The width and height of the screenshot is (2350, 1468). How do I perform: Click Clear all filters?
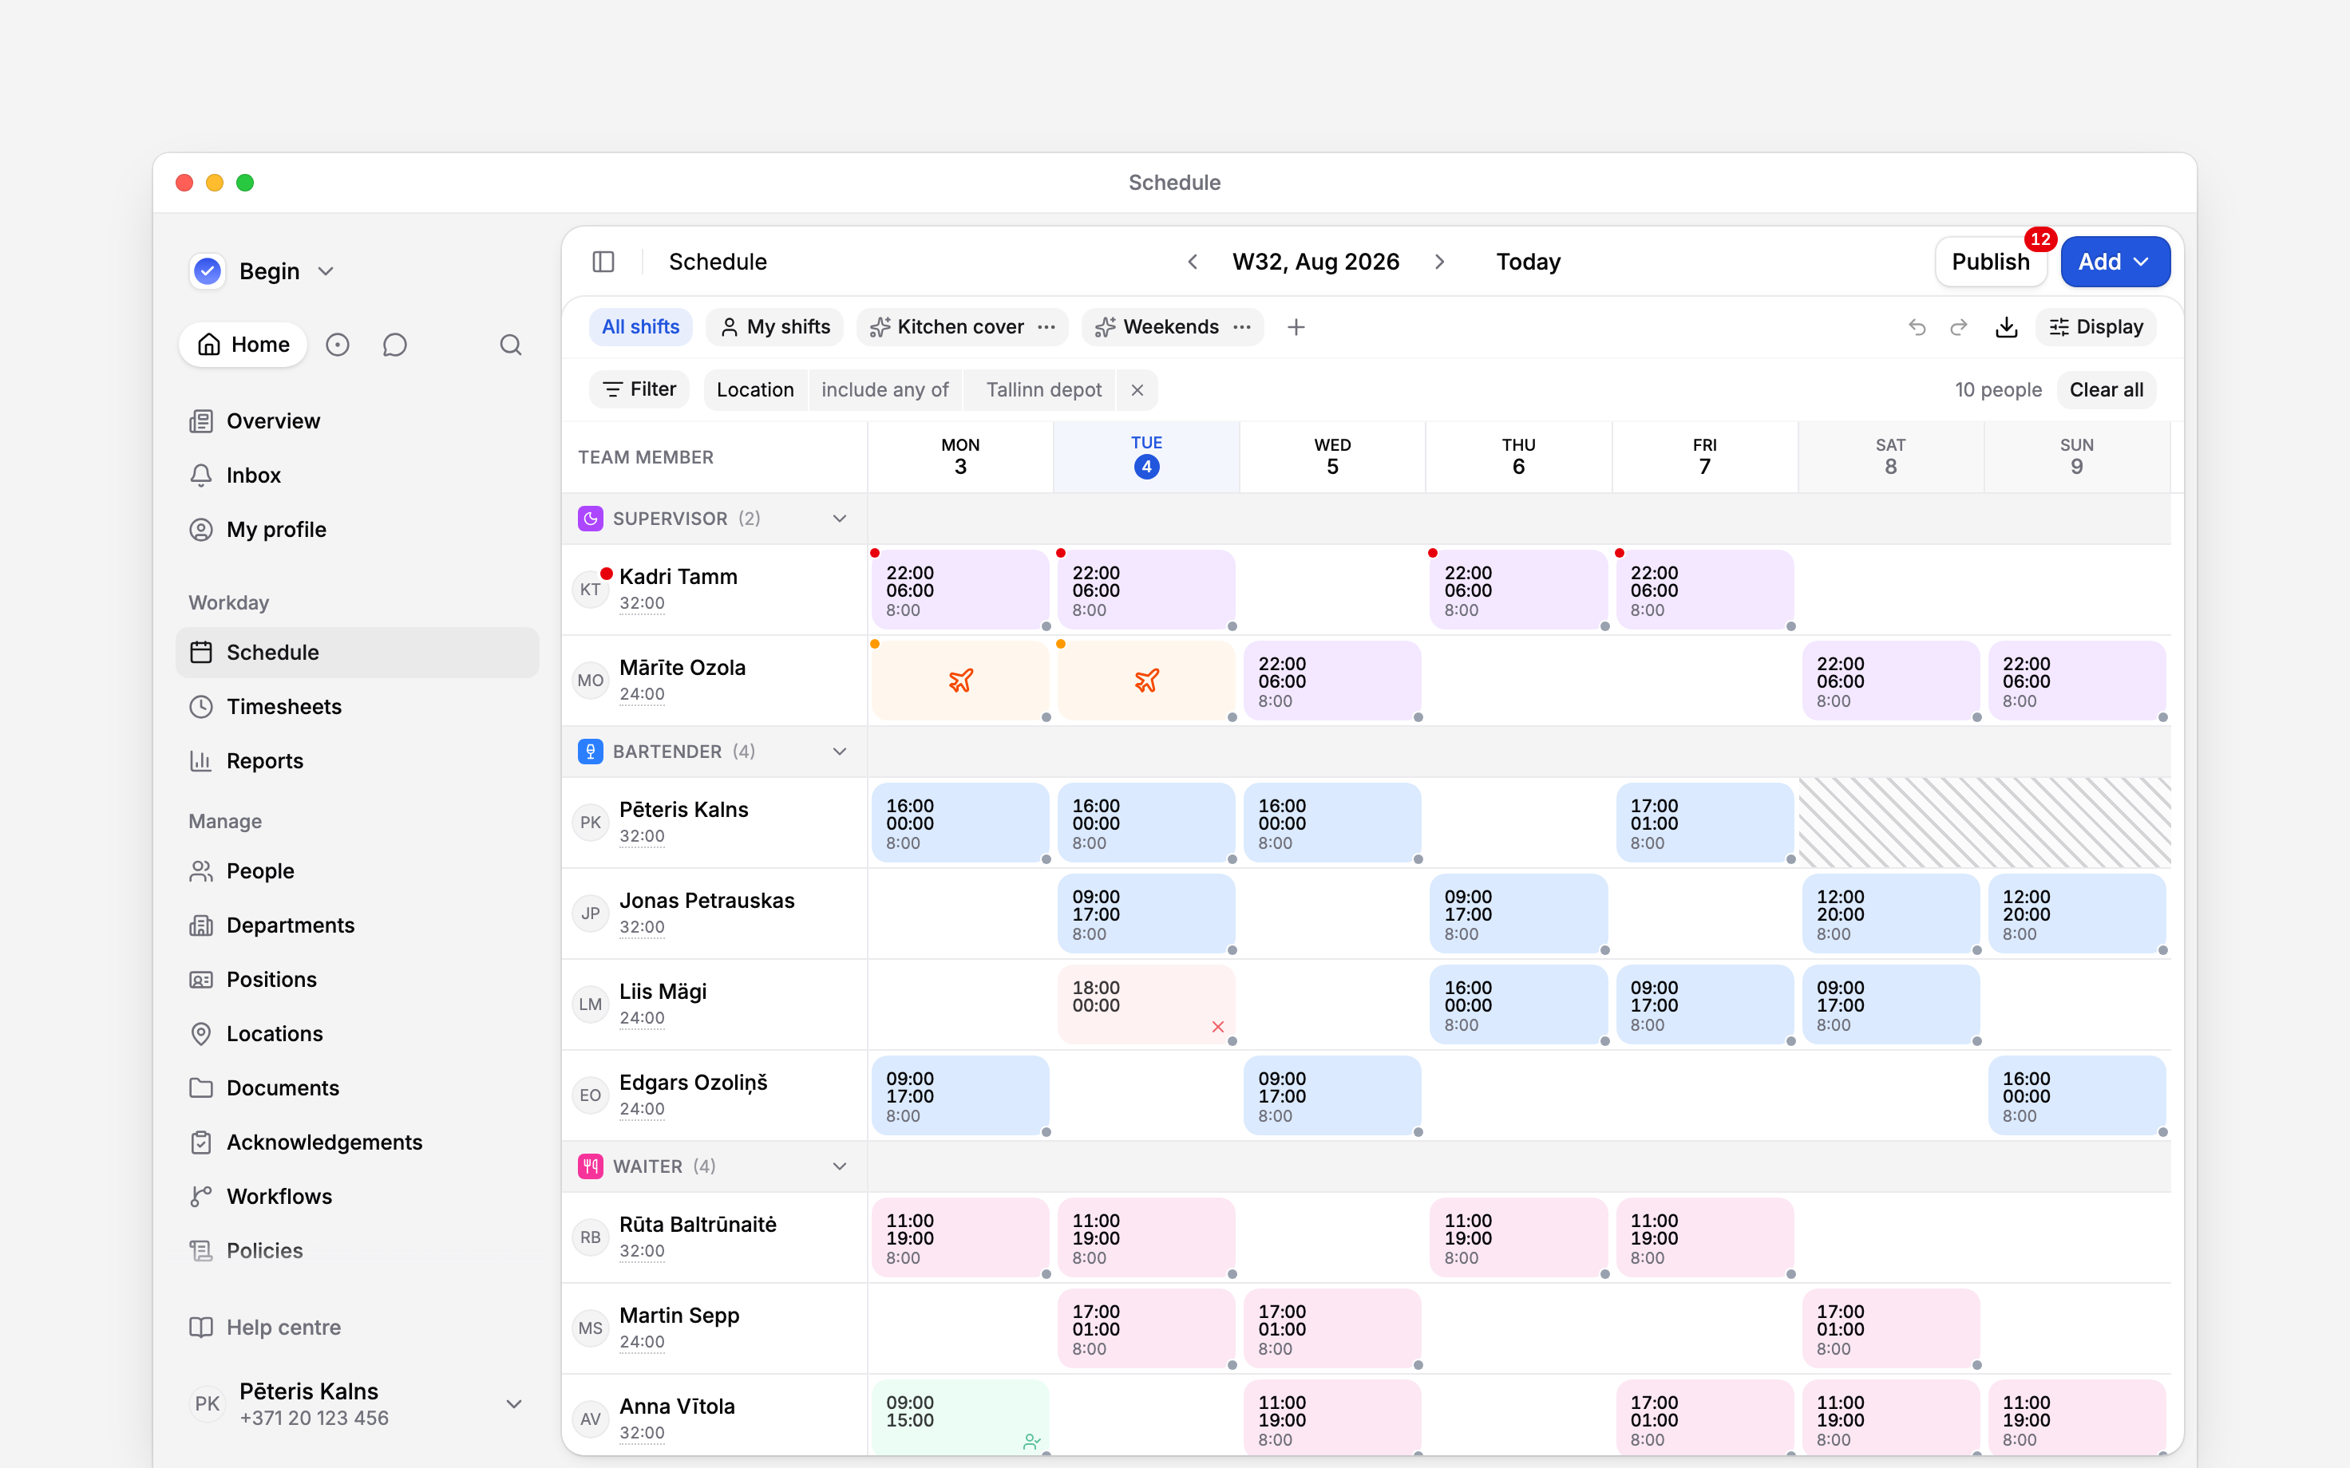tap(2107, 390)
